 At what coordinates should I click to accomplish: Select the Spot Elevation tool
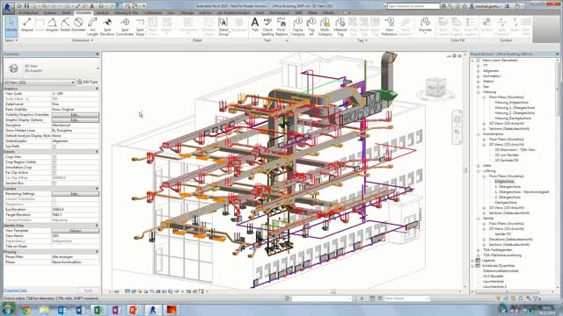[107, 26]
